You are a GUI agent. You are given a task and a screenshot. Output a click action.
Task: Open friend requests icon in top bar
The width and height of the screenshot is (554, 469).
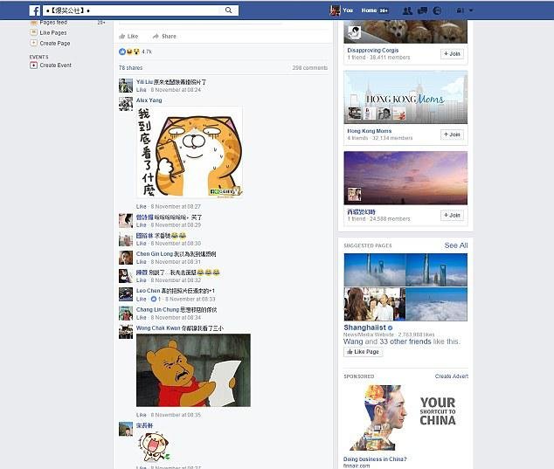[407, 10]
